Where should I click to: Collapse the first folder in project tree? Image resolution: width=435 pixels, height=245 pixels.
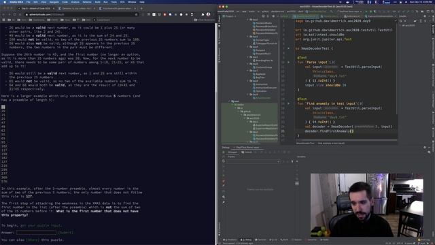point(247,20)
